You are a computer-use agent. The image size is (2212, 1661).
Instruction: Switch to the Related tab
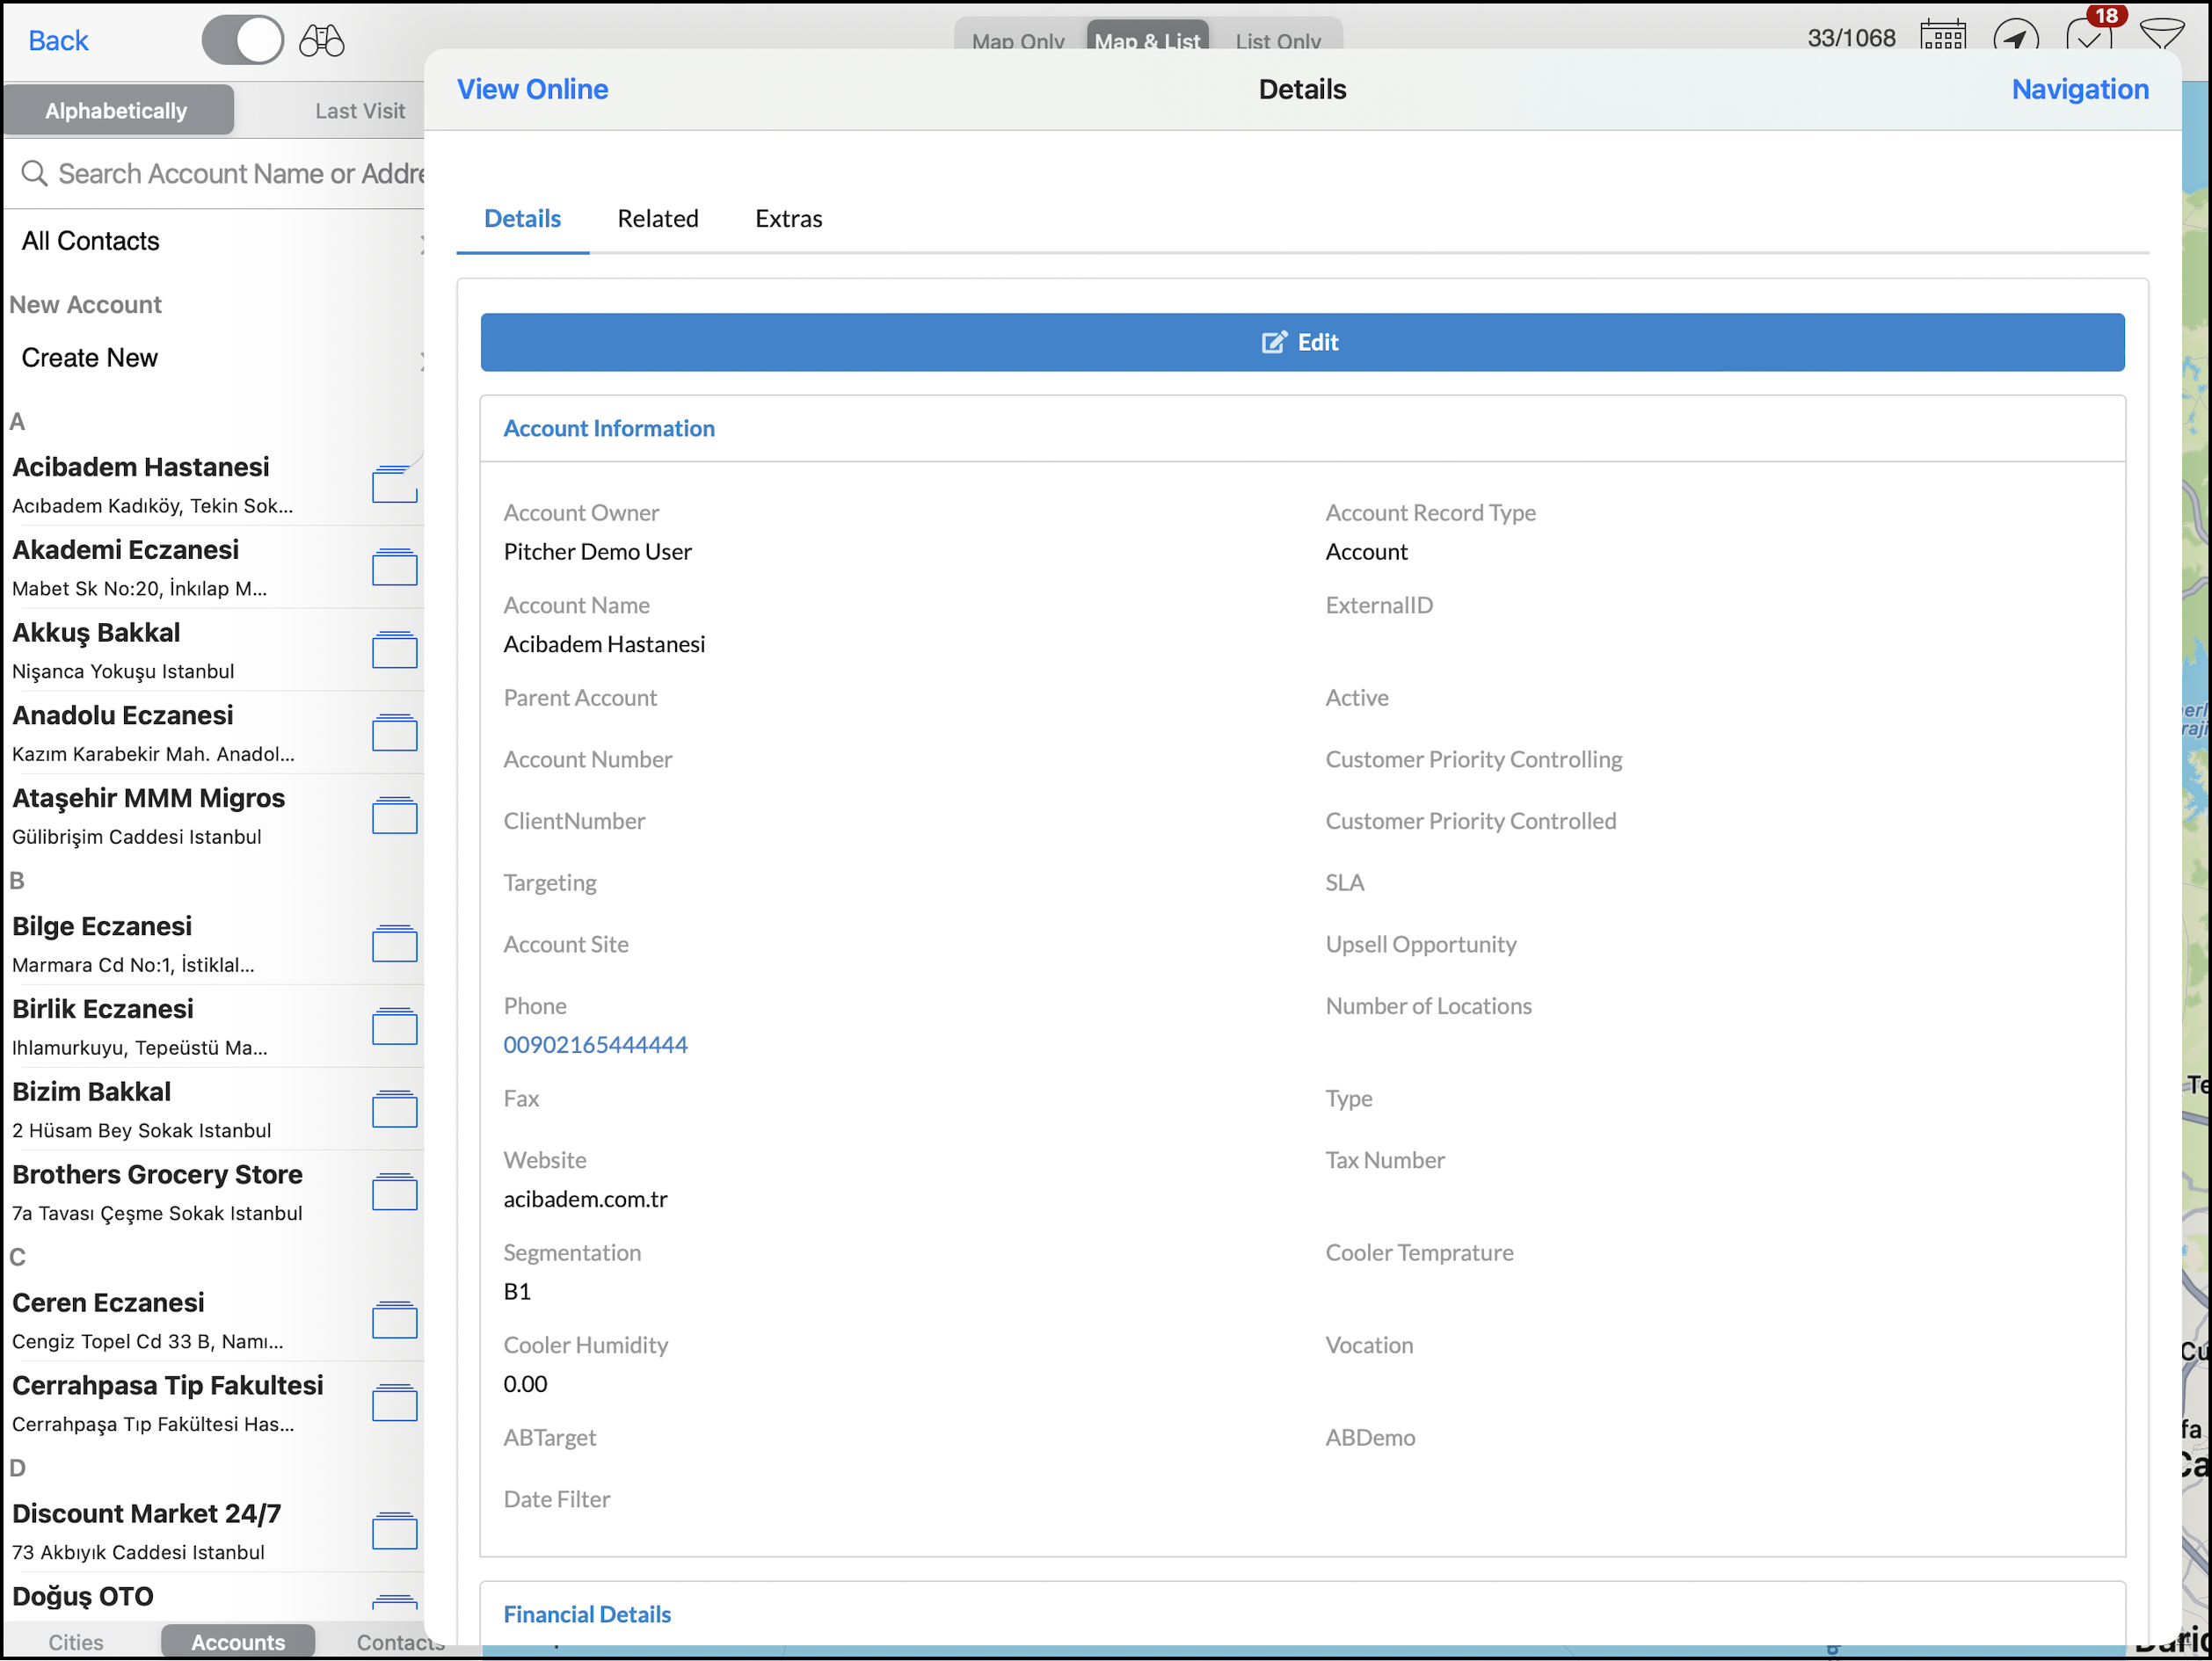click(658, 218)
